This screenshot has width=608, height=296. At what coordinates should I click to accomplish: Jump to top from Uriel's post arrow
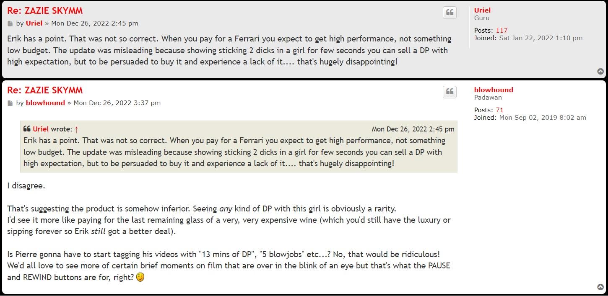[600, 72]
